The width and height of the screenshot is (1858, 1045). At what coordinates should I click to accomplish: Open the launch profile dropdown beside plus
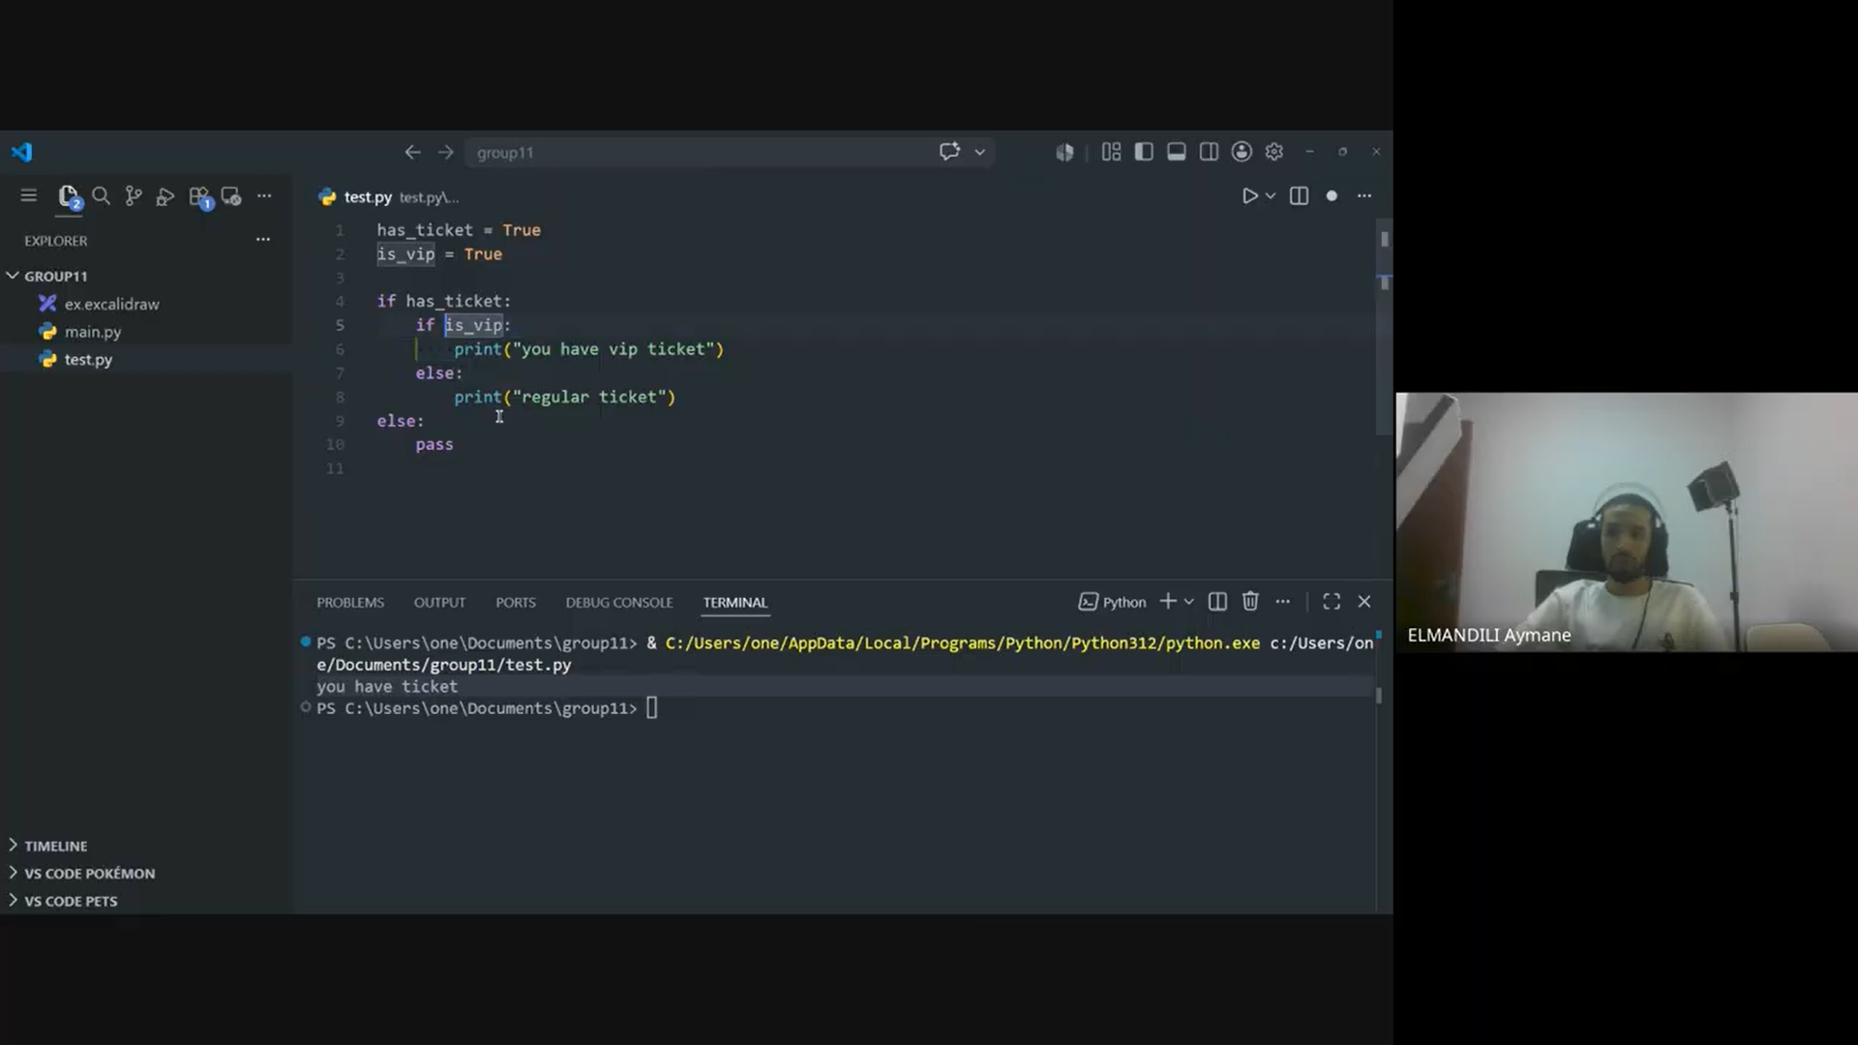[x=1189, y=602]
